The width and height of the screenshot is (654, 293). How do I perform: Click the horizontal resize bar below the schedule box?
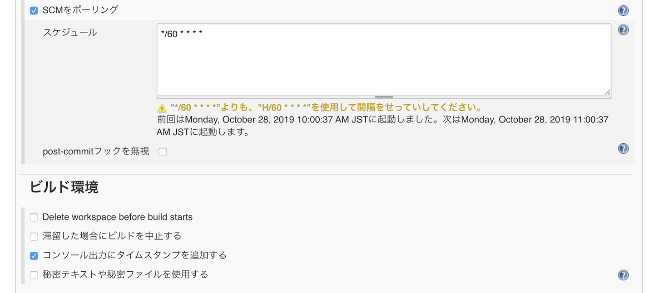384,97
